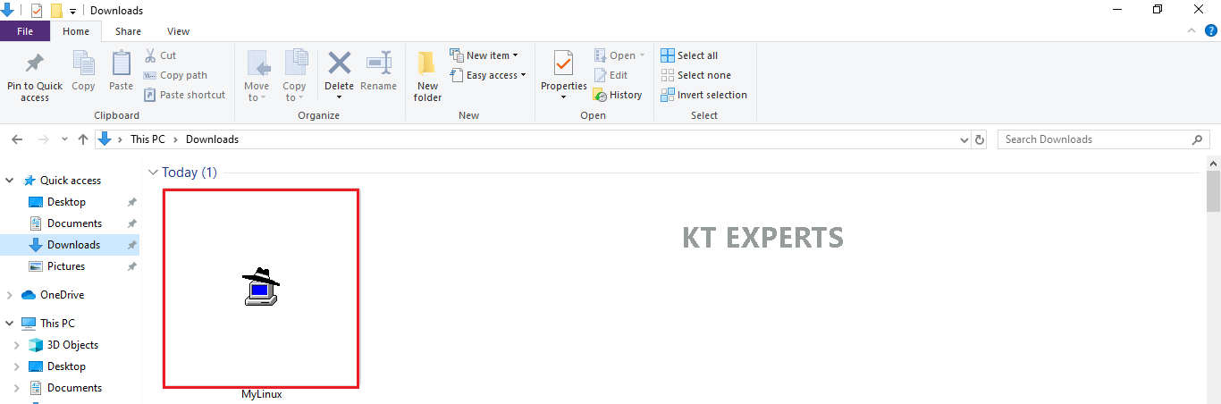Open Recent locations dropdown
1221x404 pixels.
coord(64,139)
